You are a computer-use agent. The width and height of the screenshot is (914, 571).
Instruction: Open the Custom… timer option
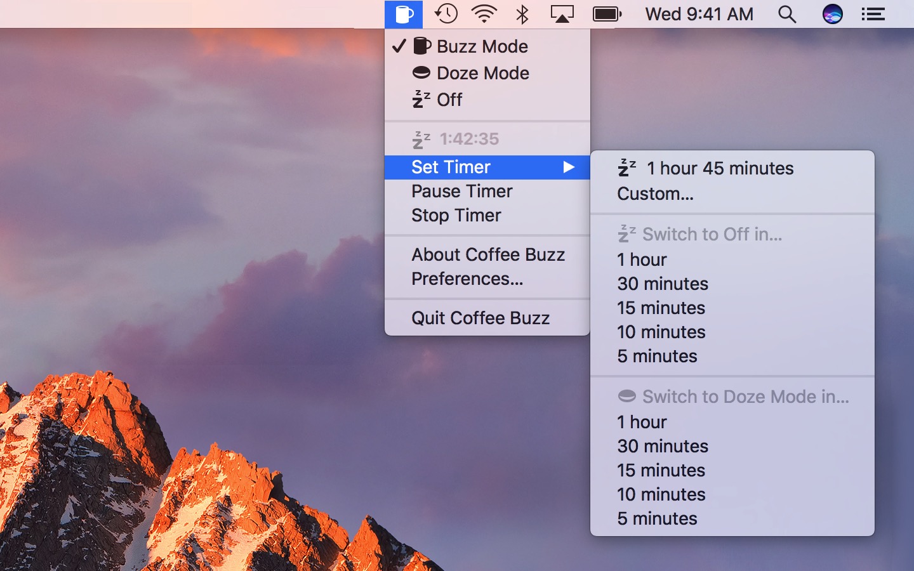tap(655, 194)
